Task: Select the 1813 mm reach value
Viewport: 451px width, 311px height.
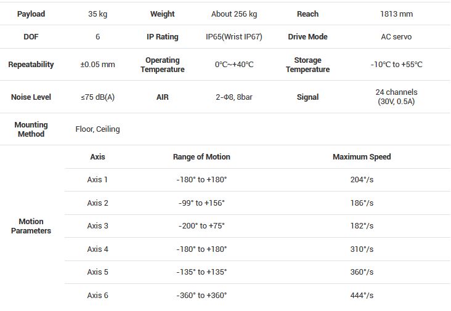Action: (396, 14)
